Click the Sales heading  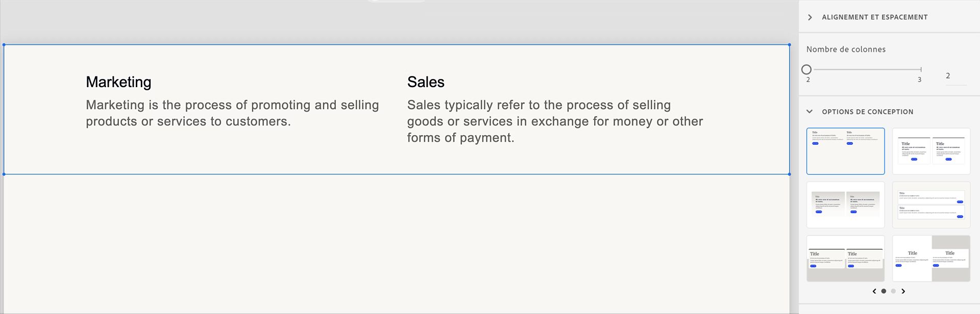[426, 82]
